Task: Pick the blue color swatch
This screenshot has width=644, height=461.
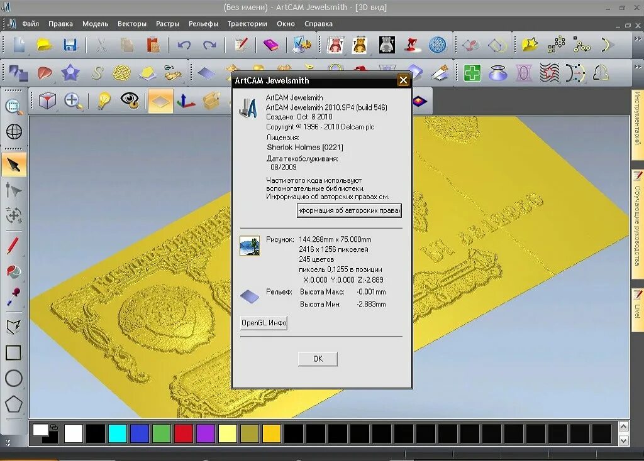Action: [x=139, y=433]
